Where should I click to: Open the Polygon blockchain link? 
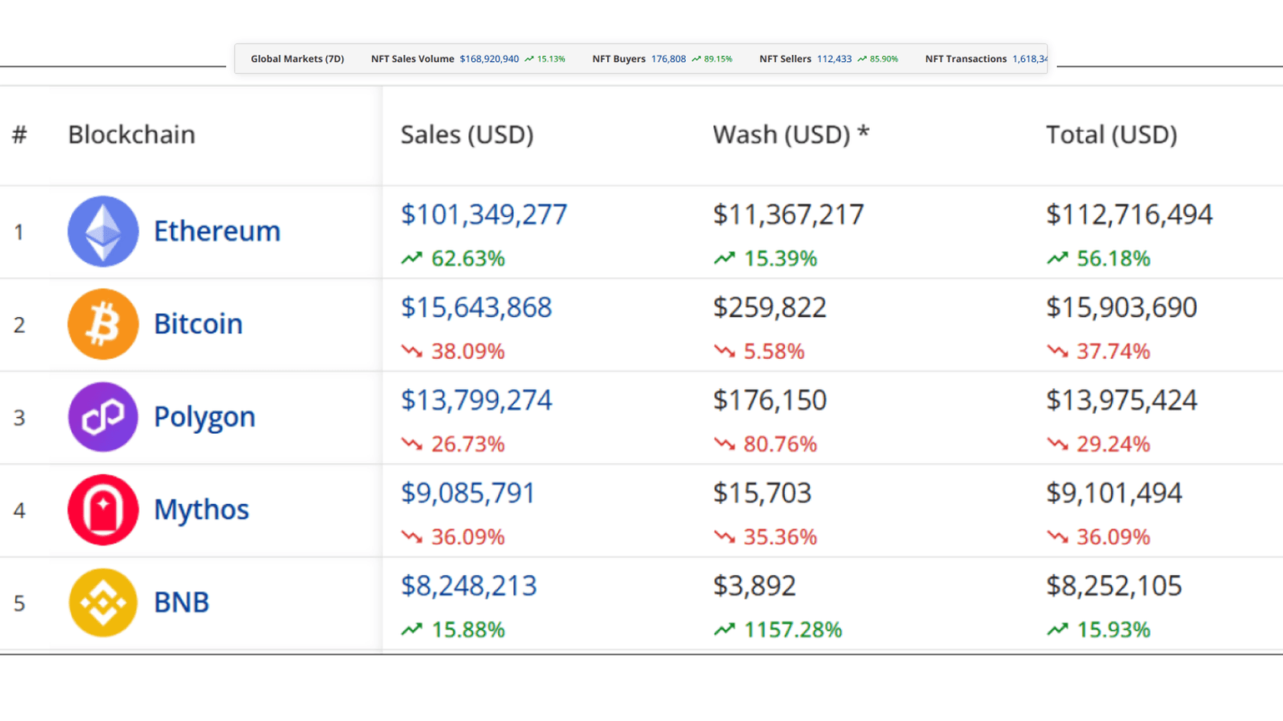point(204,417)
